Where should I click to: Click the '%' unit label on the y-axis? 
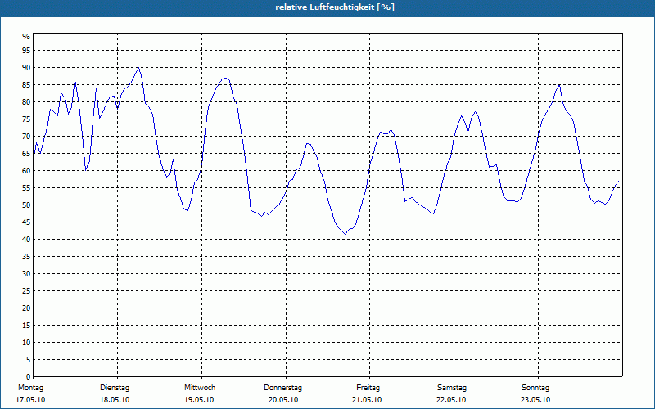point(26,37)
